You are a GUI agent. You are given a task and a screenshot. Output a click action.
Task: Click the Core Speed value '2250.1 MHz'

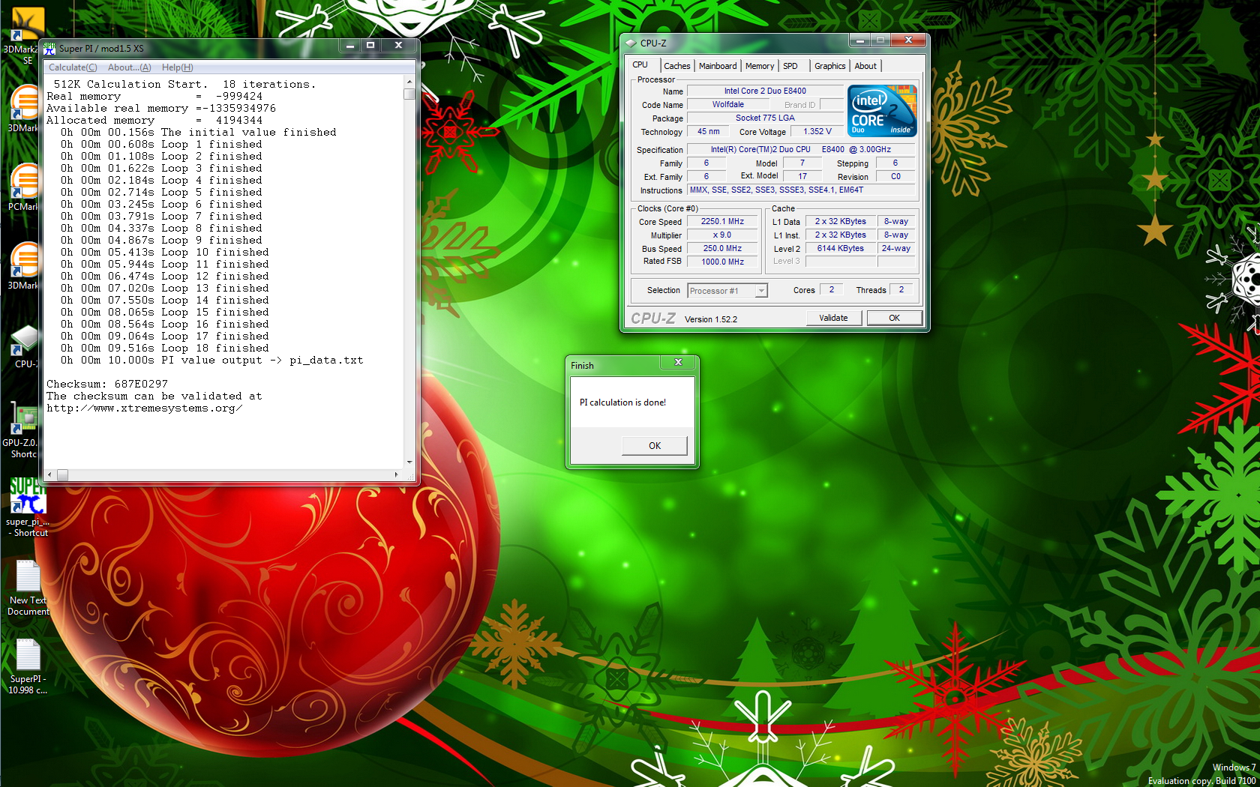722,222
